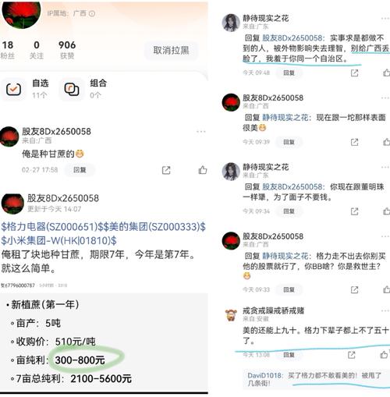Open the 股友8Dx2650058 mention in 09:34 reply
390x397 pixels.
click(x=293, y=187)
